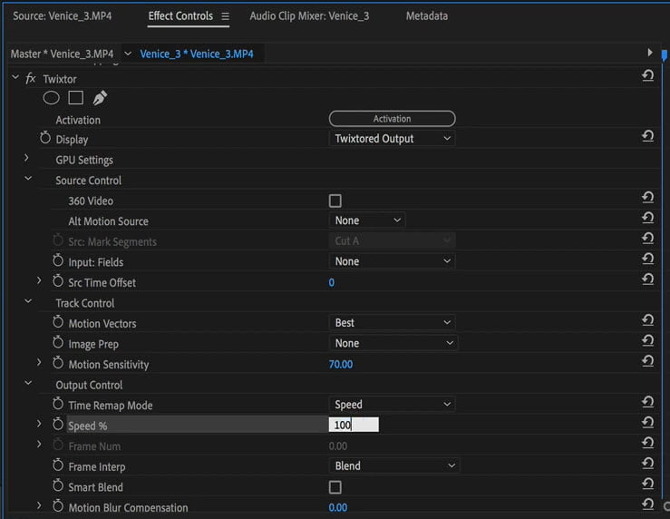Image resolution: width=670 pixels, height=519 pixels.
Task: Open the master clip dropdown arrow
Action: (x=127, y=54)
